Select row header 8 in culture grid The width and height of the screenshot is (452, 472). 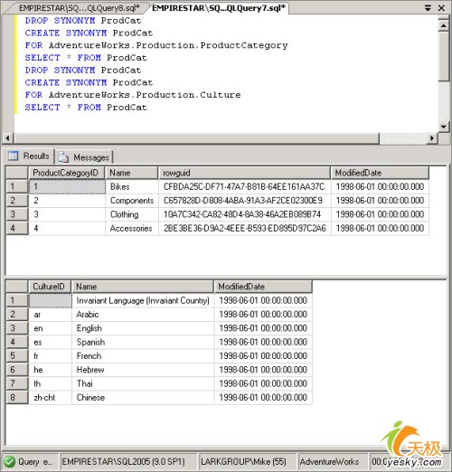click(x=17, y=398)
